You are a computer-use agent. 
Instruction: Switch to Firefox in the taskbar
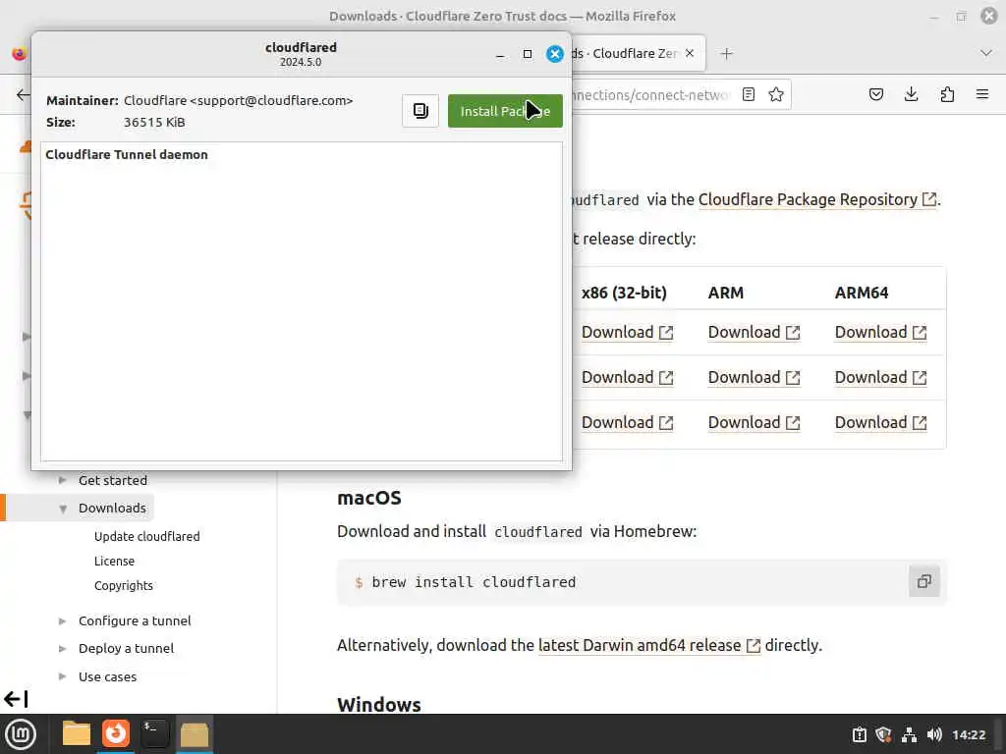click(116, 734)
